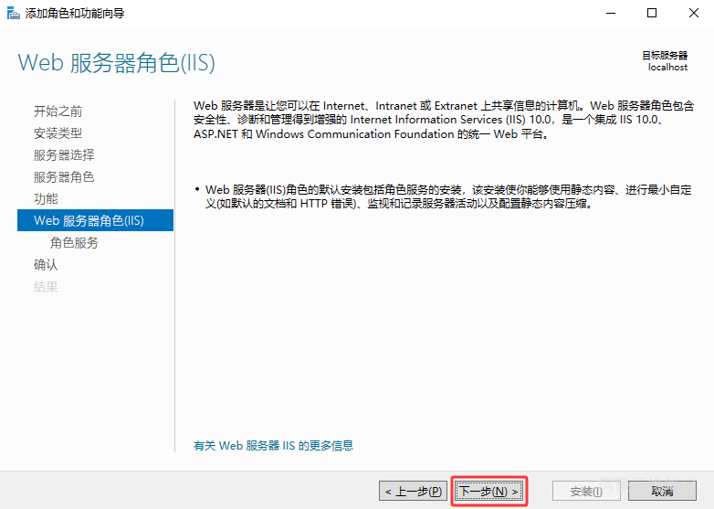This screenshot has width=714, height=509.
Task: Click the localhost target server text
Action: (668, 68)
